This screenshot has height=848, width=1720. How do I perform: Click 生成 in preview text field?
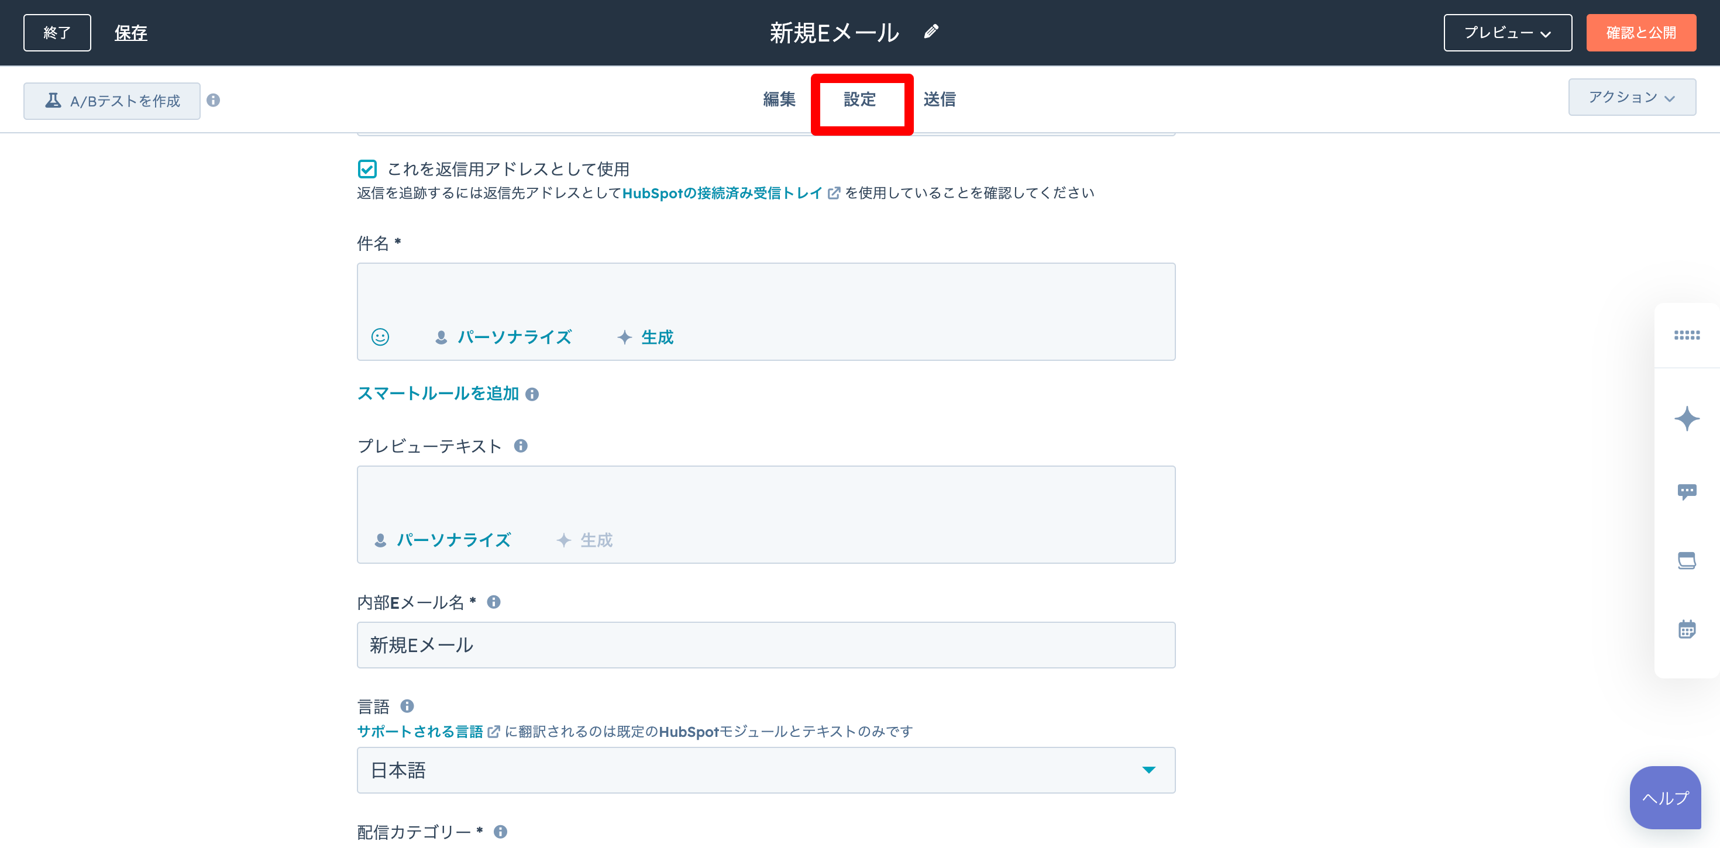[x=584, y=540]
